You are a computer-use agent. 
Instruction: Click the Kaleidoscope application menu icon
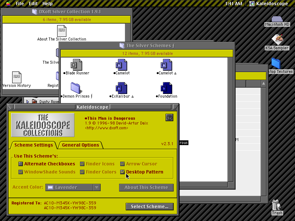252,3
